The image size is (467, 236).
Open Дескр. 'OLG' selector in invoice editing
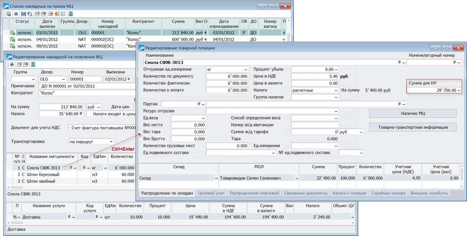pos(64,79)
